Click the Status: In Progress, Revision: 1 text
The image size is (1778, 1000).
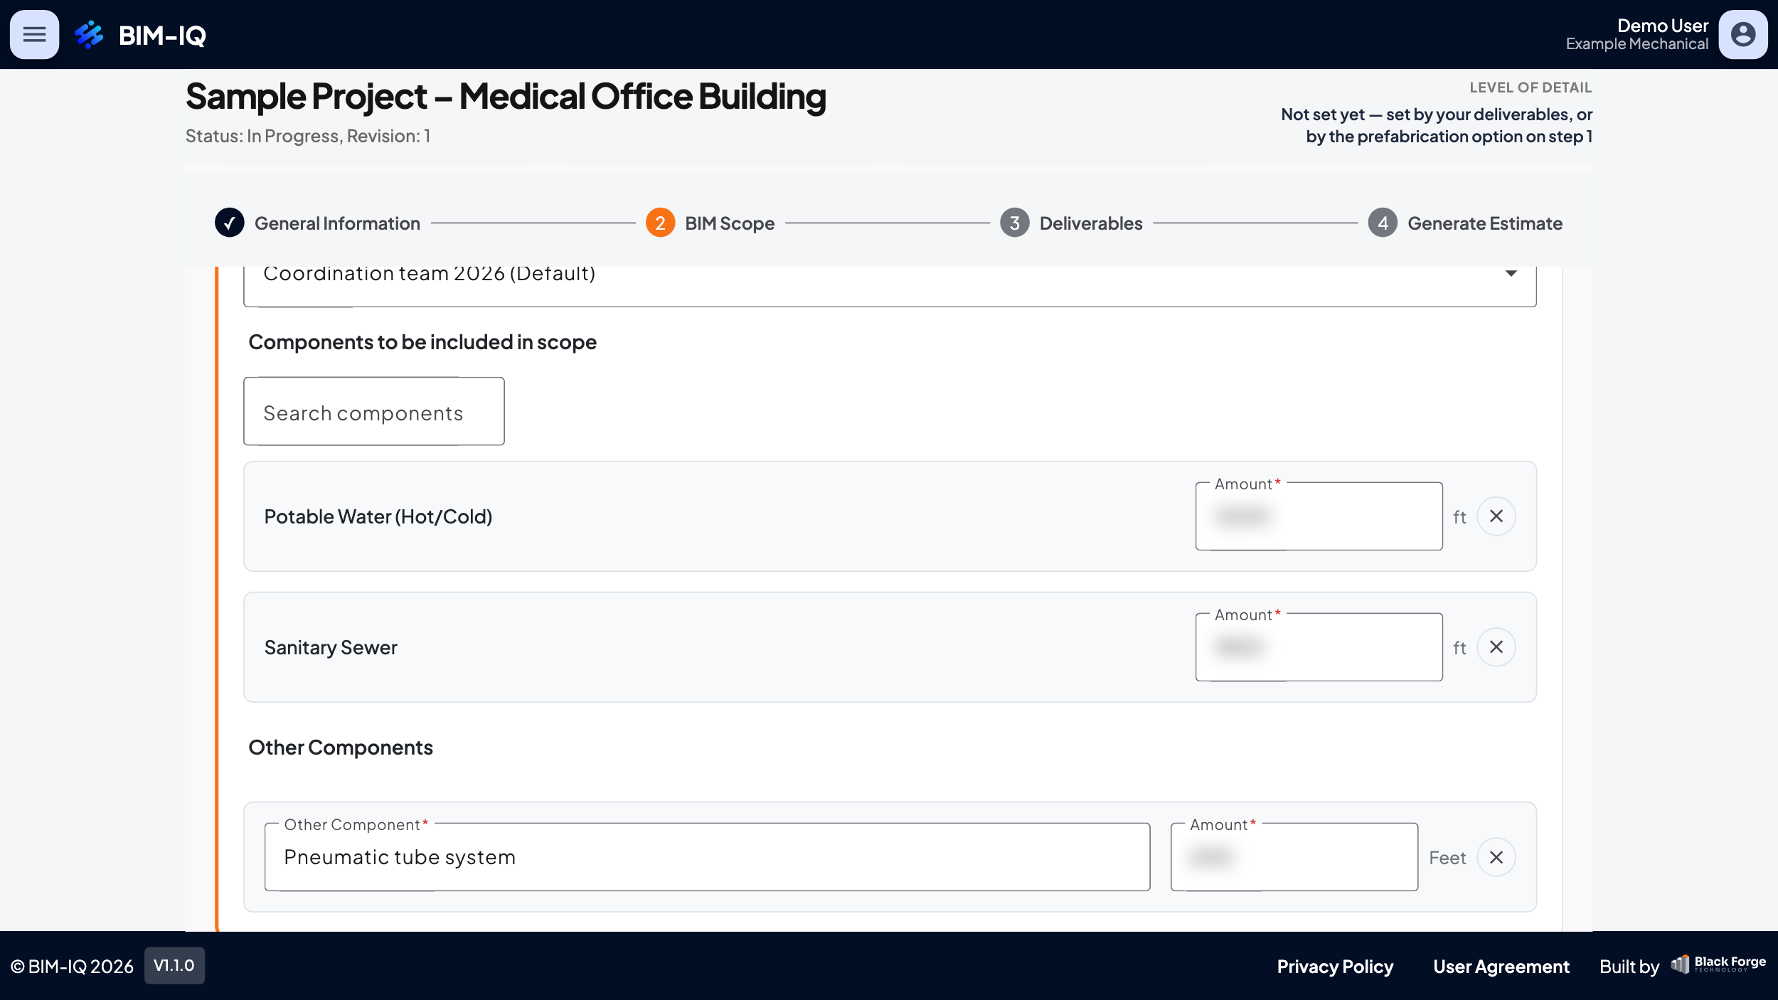(308, 136)
